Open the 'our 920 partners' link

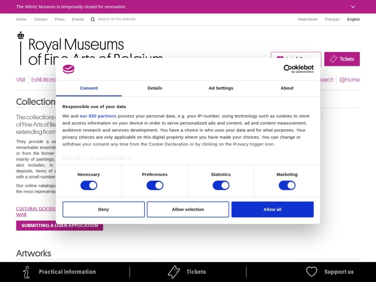pyautogui.click(x=98, y=116)
